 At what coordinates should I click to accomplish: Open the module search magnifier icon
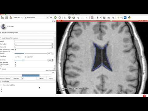22,18
